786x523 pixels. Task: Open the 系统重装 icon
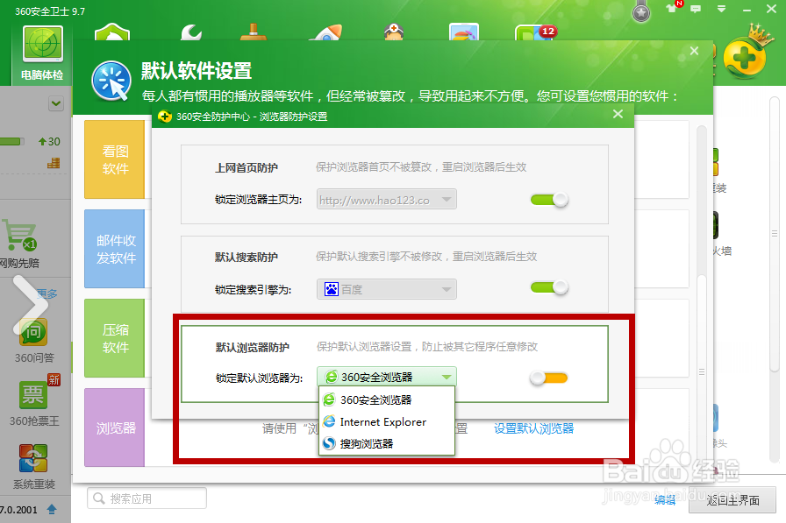pyautogui.click(x=33, y=458)
